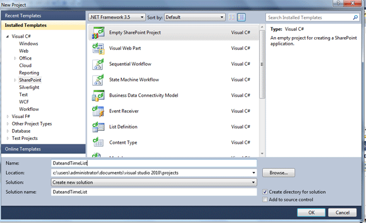The width and height of the screenshot is (366, 223).
Task: Click the Sequential Workflow name text
Action: click(x=130, y=64)
